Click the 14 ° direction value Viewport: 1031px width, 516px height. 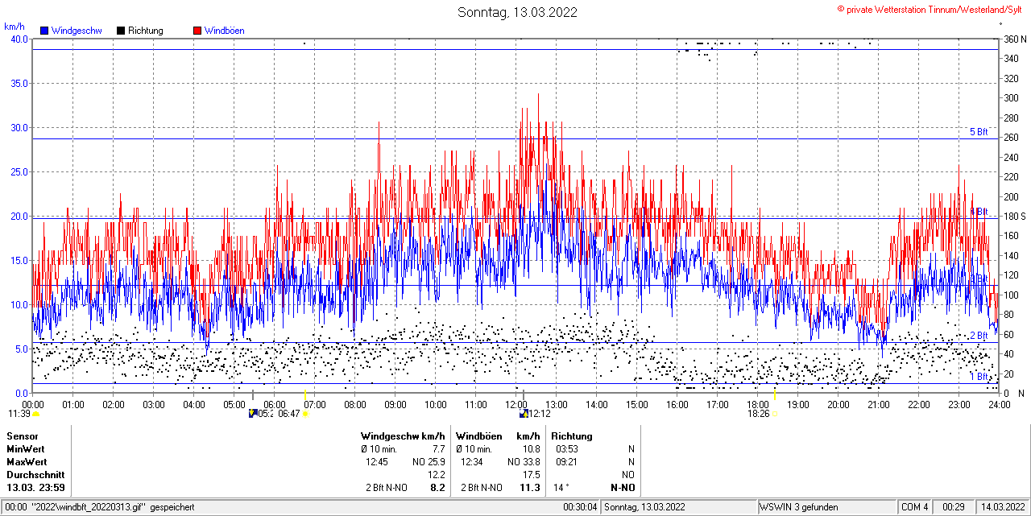(561, 488)
